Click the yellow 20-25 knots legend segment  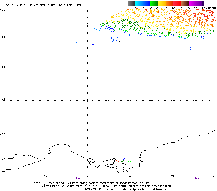pos(162,4)
